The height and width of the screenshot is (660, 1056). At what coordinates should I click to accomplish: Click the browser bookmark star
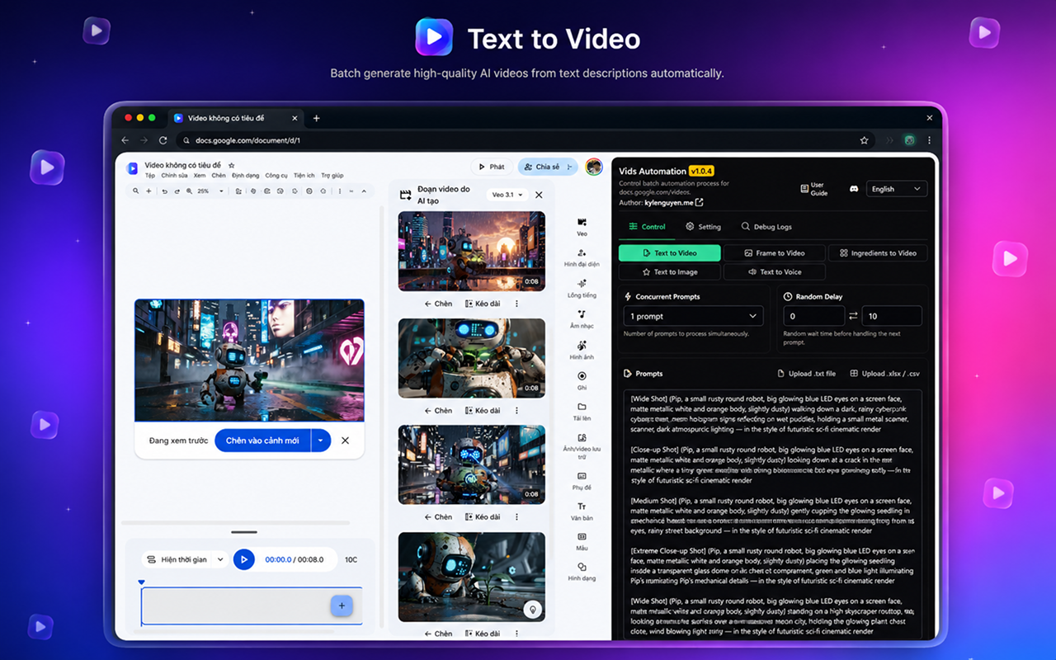pyautogui.click(x=864, y=140)
